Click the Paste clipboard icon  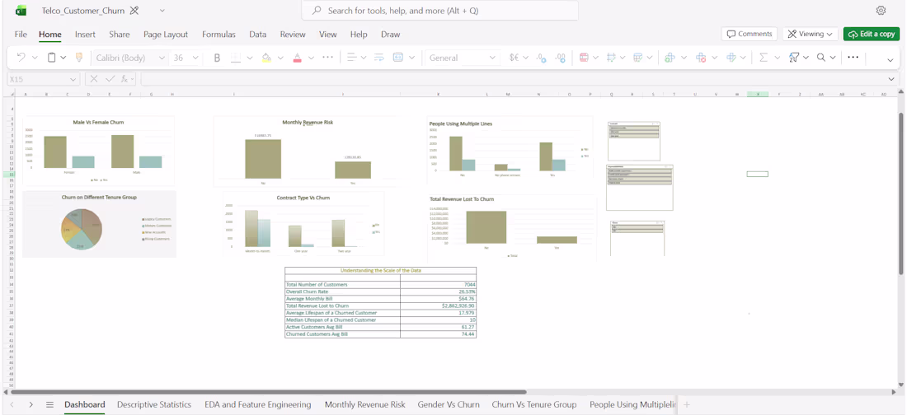[51, 57]
